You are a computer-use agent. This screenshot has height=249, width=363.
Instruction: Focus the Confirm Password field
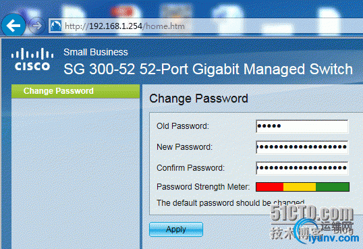tap(302, 168)
